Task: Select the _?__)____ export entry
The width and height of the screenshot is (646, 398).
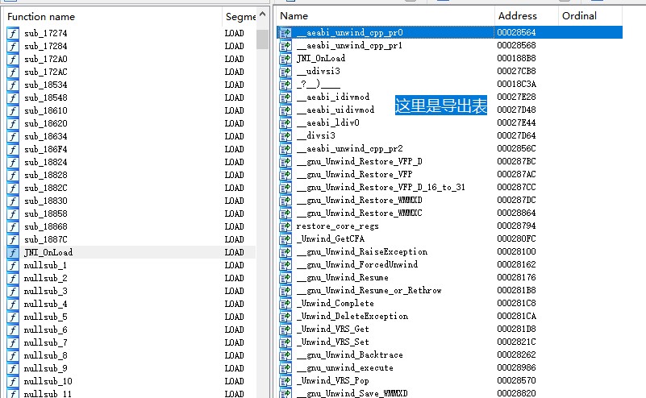Action: (449, 84)
